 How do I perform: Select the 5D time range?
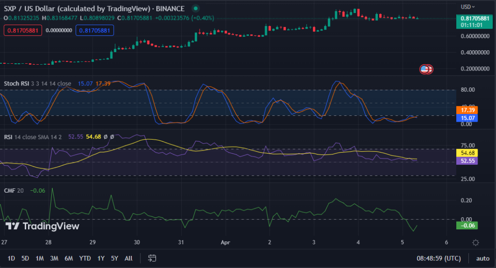point(25,258)
